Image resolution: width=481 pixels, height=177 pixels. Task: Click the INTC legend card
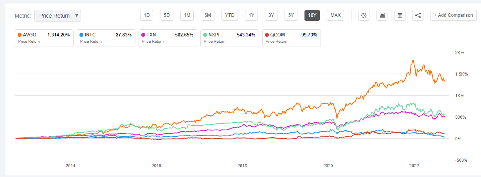(x=106, y=38)
